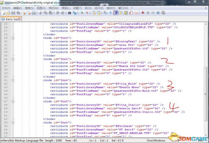Enable synchronized horizontal scrolling
The height and width of the screenshot is (143, 209).
[x=99, y=13]
